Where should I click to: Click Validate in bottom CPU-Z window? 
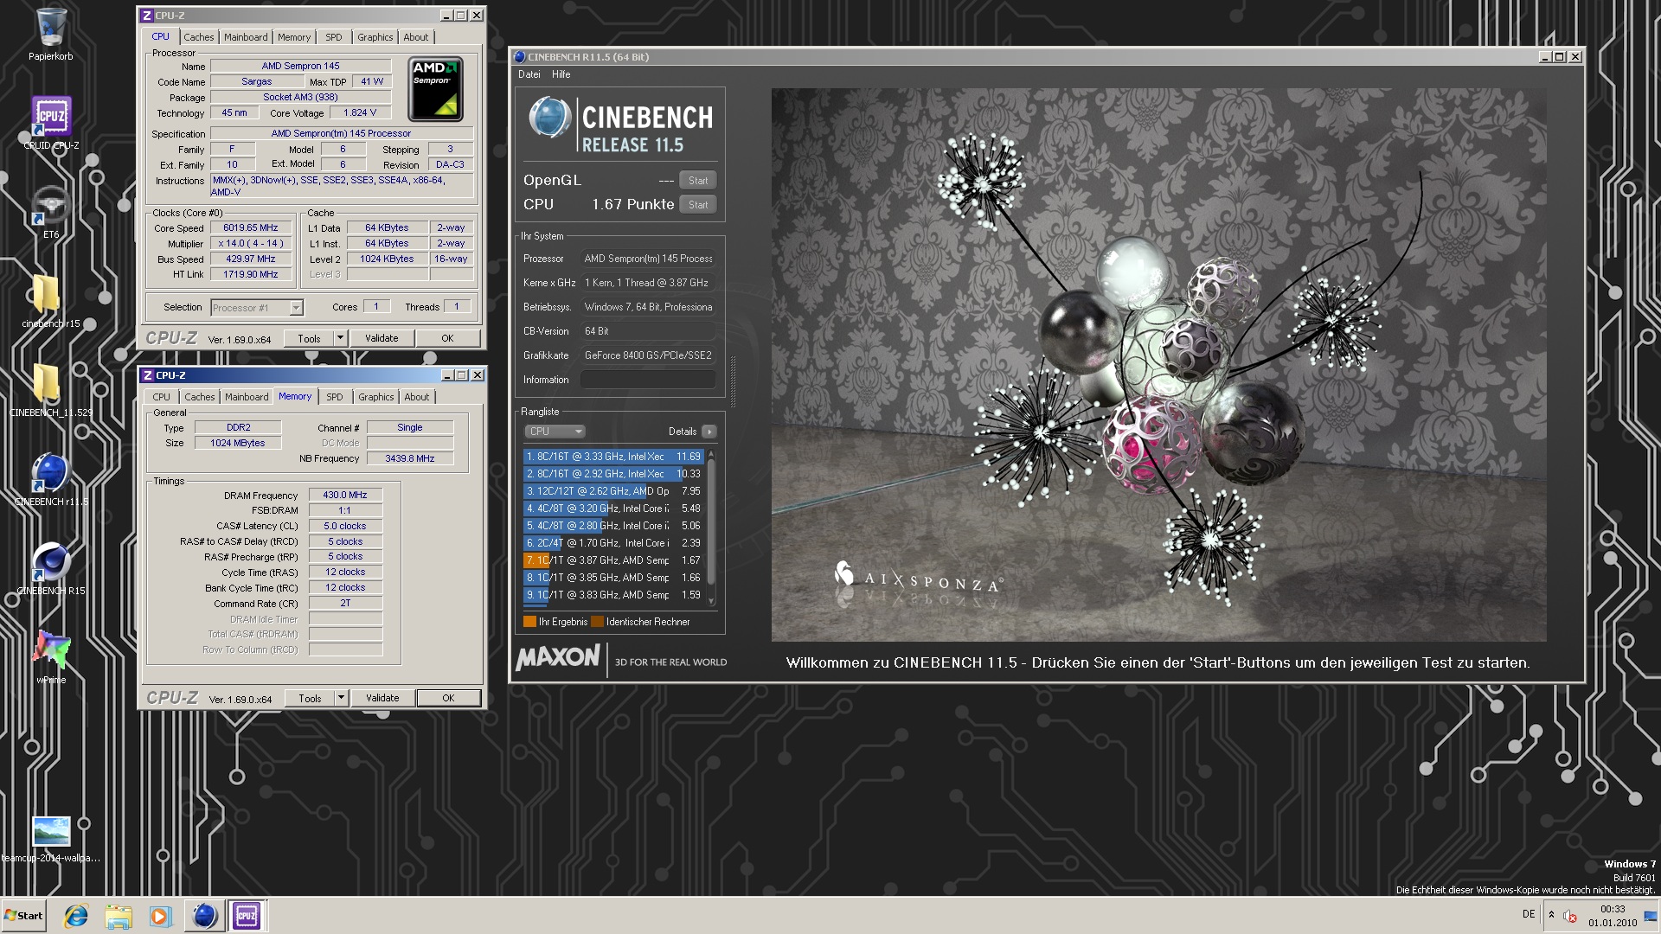[x=382, y=699]
